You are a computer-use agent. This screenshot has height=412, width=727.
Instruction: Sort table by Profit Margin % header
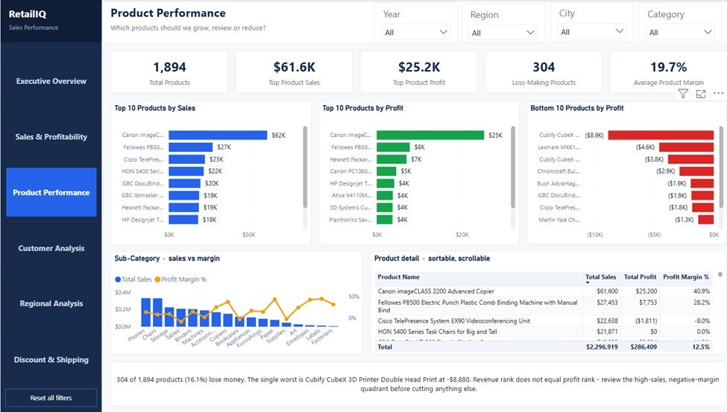686,276
